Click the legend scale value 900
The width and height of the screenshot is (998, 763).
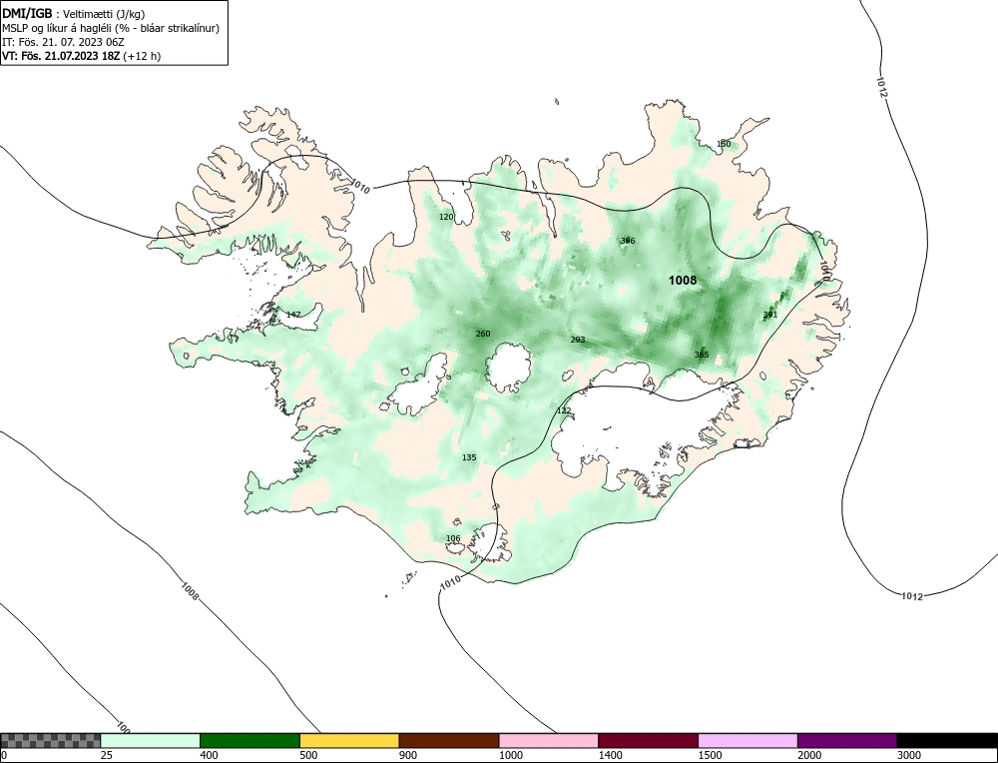(408, 755)
